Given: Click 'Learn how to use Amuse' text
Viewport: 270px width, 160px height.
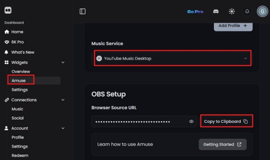Looking at the screenshot, I should [x=125, y=144].
